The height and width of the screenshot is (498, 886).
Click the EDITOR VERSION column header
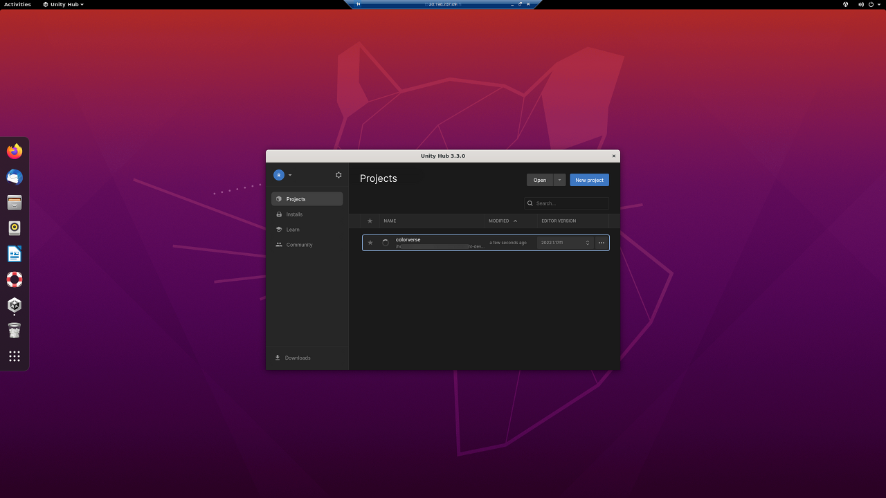coord(559,221)
